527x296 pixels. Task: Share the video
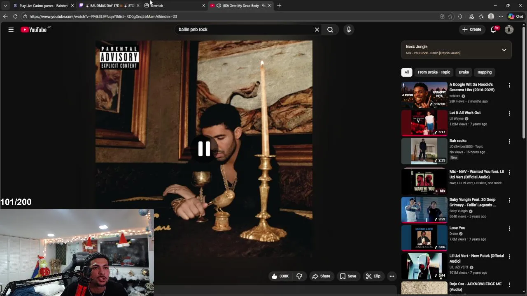[321, 276]
